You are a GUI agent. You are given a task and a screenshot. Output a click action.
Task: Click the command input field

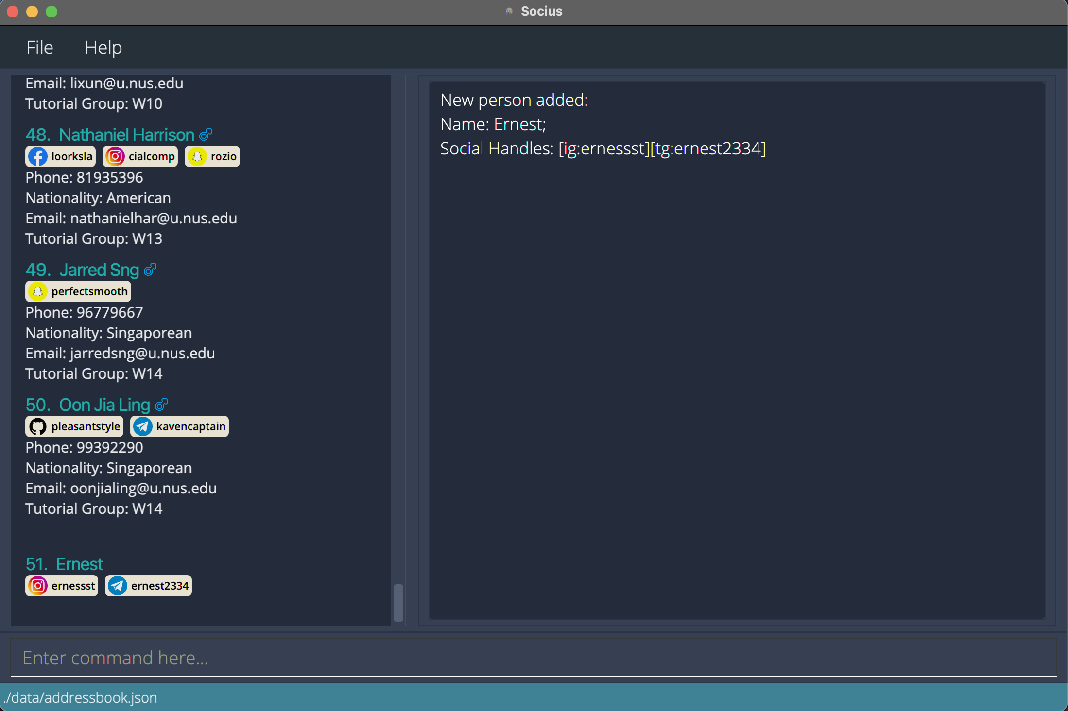pos(534,658)
